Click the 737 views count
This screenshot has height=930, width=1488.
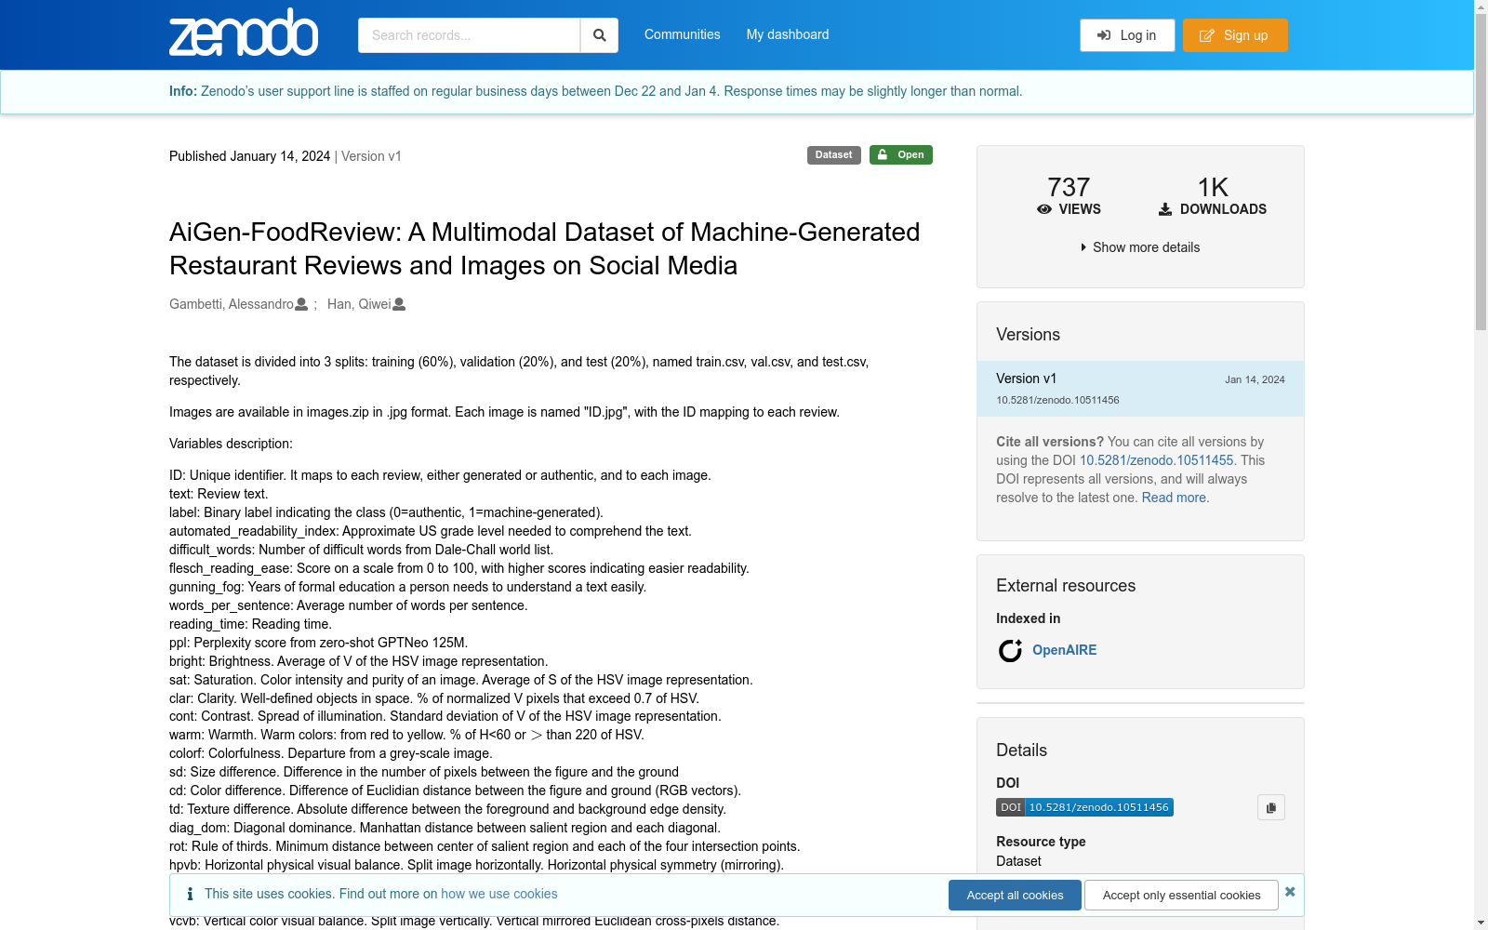[x=1069, y=187]
